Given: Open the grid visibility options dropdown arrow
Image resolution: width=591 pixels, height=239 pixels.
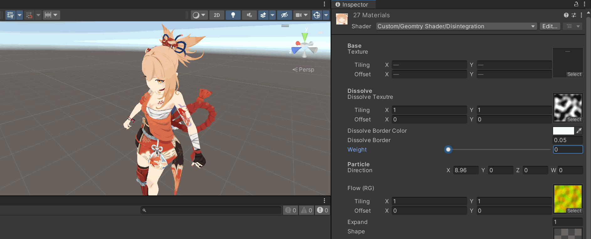Looking at the screenshot, I should click(x=19, y=15).
